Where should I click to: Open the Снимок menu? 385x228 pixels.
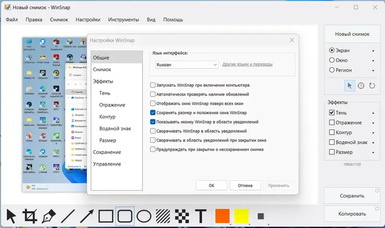(59, 20)
